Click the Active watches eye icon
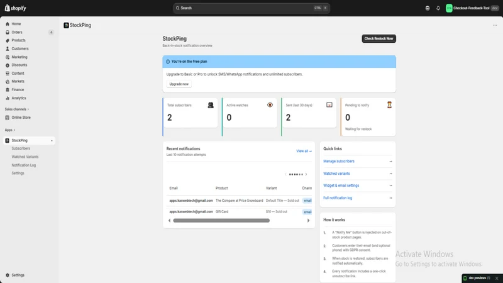This screenshot has width=503, height=283. [270, 105]
